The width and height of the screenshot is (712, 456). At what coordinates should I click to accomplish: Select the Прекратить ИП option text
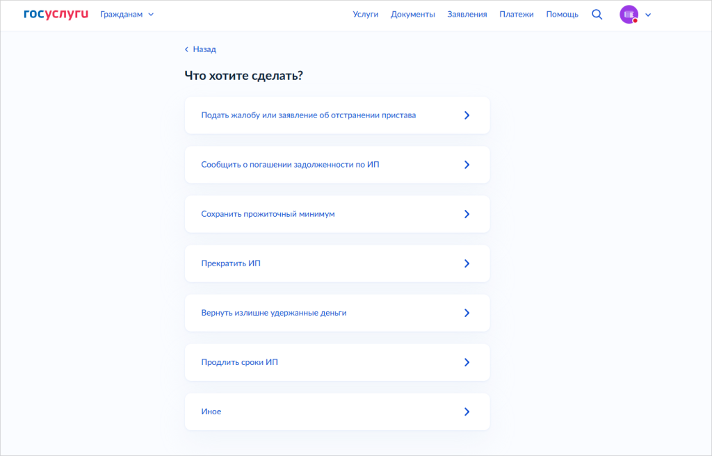pyautogui.click(x=231, y=263)
